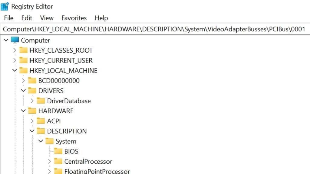Viewport: 310px width, 174px height.
Task: Click the HKEY_CURRENT_USER folder icon
Action: [x=23, y=60]
